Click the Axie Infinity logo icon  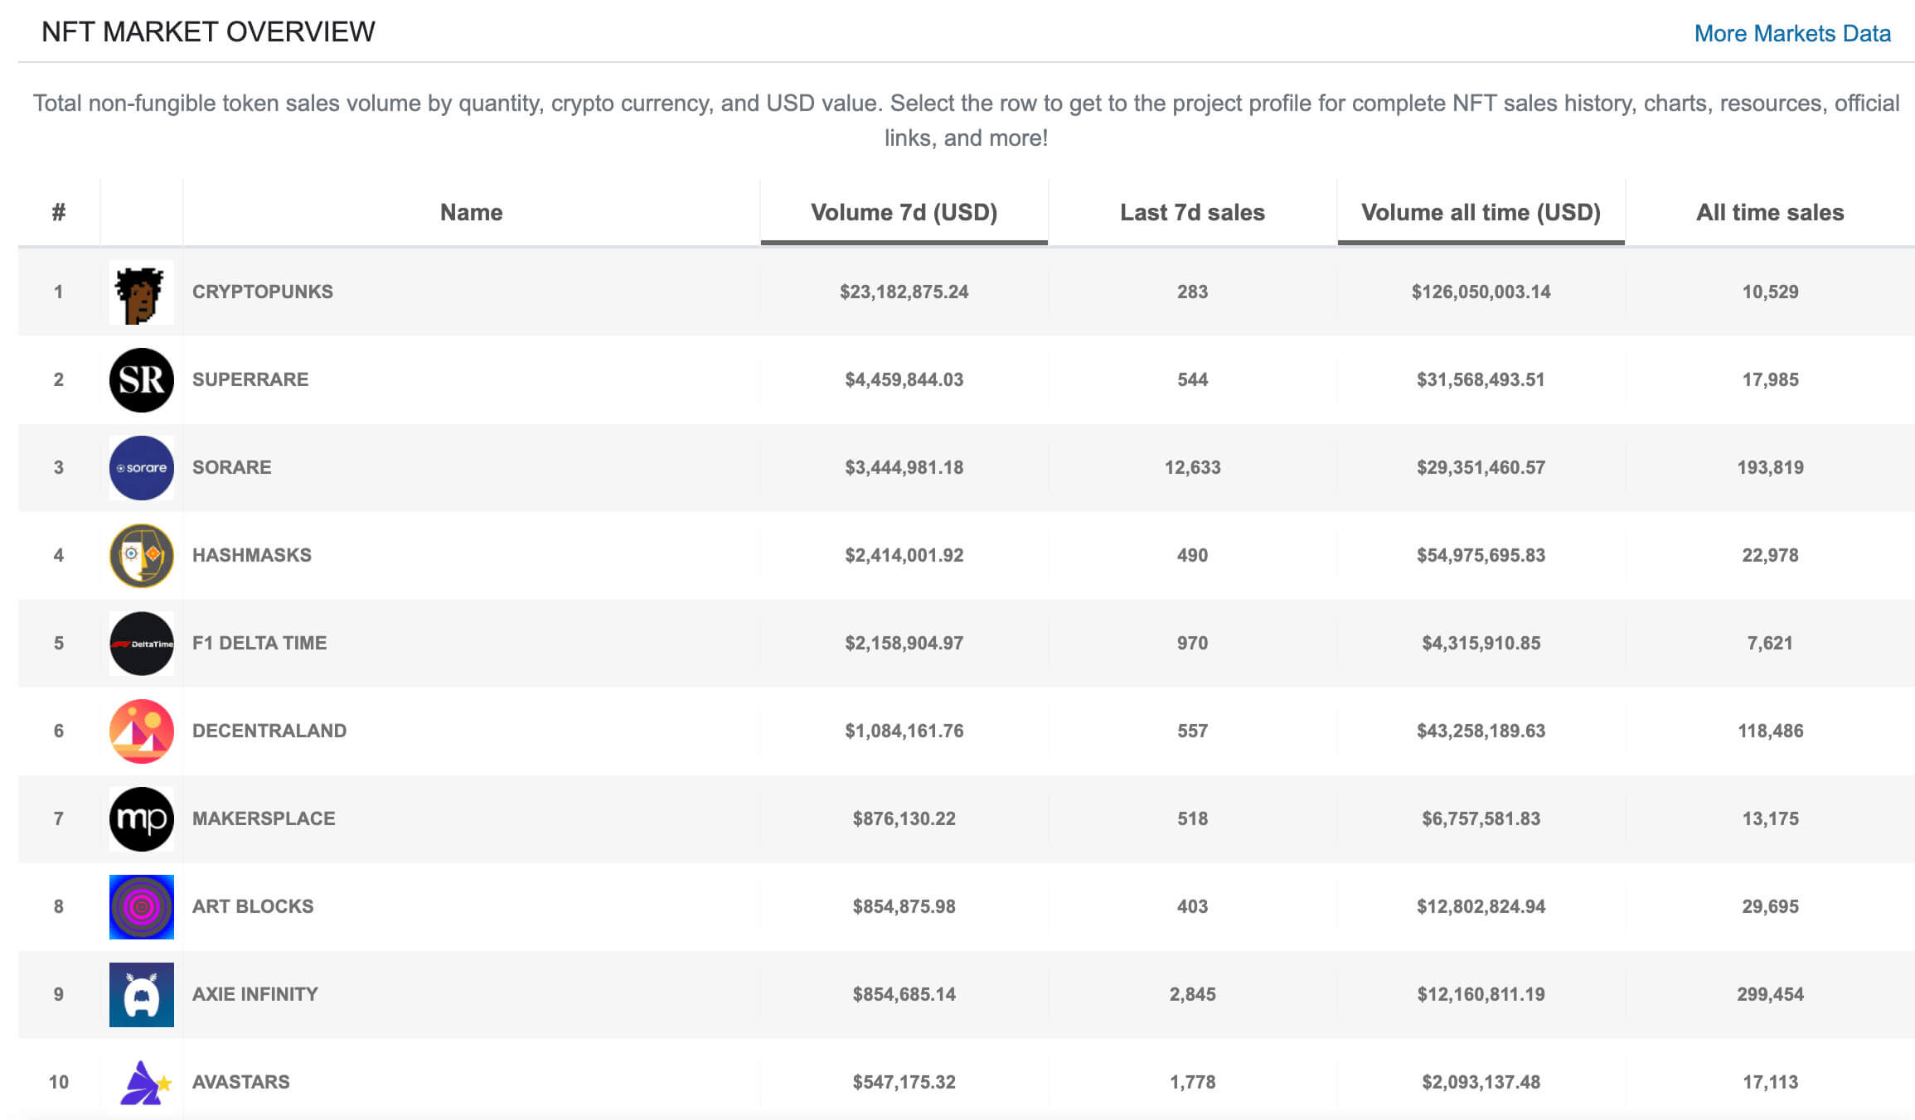click(x=141, y=995)
